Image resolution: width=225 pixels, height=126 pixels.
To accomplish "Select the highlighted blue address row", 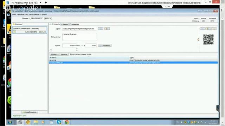I will 133,63.
